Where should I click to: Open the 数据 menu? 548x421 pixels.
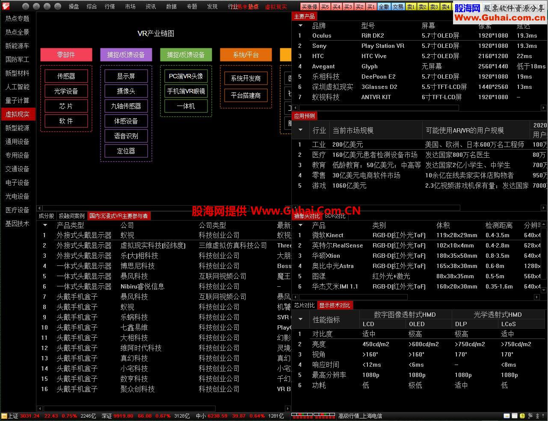pyautogui.click(x=171, y=6)
